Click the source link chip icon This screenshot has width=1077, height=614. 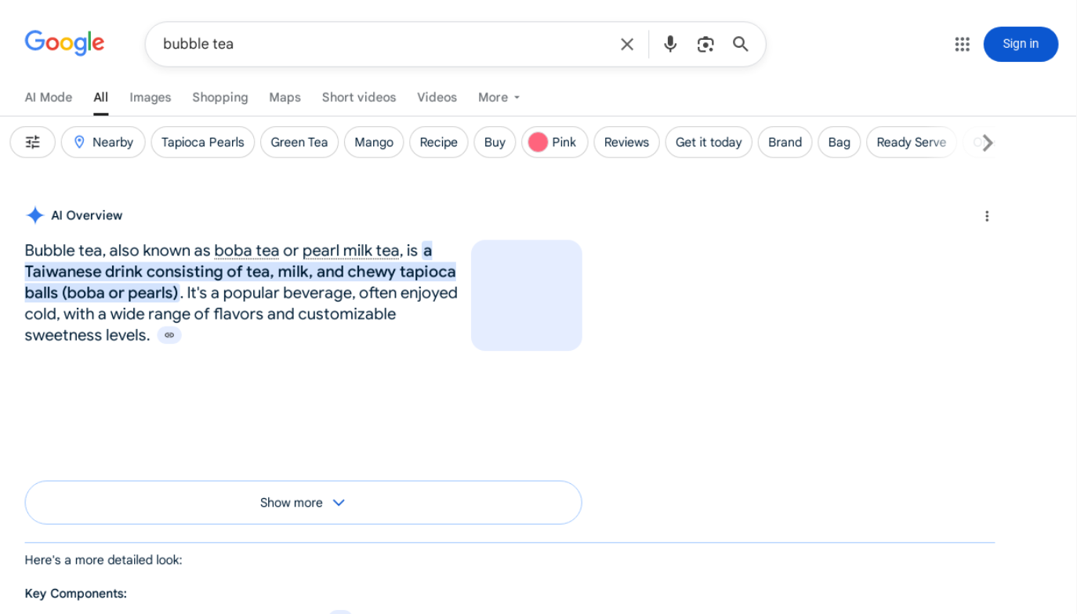pos(169,335)
